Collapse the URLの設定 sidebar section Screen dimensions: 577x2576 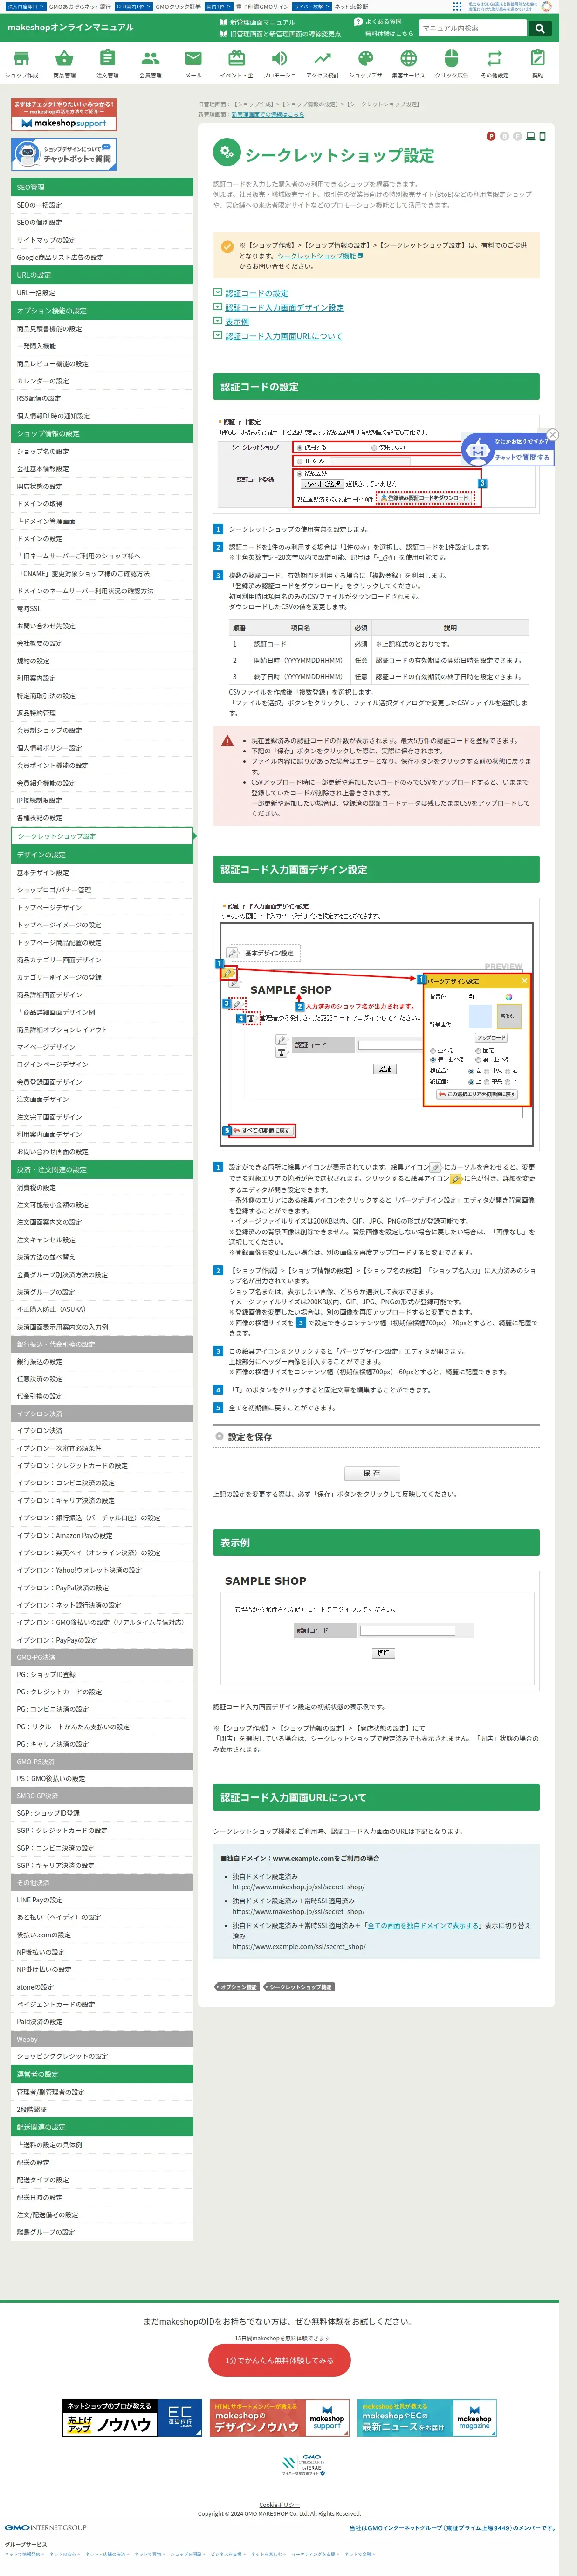point(102,275)
